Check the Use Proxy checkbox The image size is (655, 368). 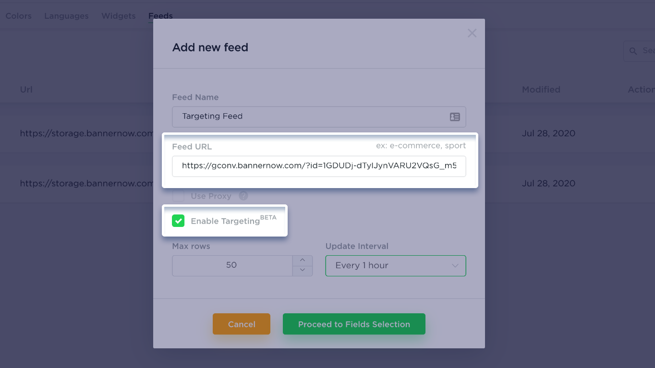click(x=178, y=196)
